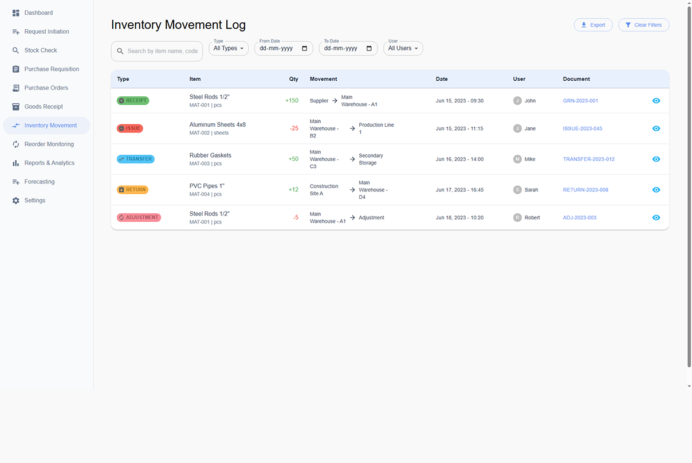Open document link GRN-2023-001

[580, 101]
